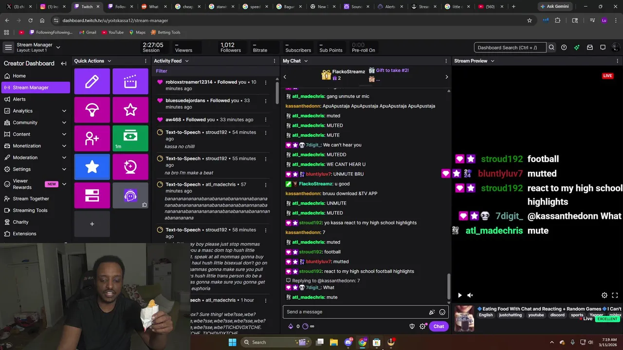Click the chat panel scrollbar
This screenshot has height=350, width=623.
tap(448, 287)
